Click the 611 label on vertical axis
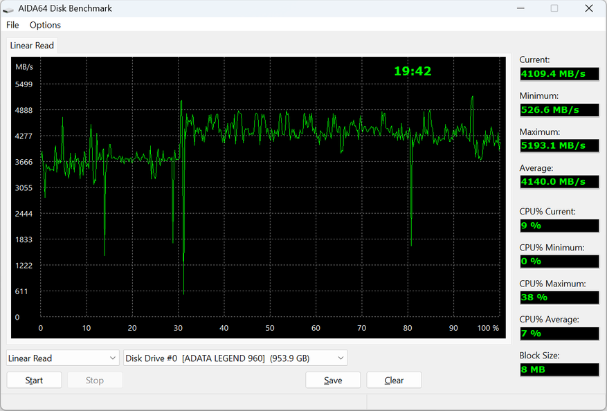607x411 pixels. click(x=21, y=291)
